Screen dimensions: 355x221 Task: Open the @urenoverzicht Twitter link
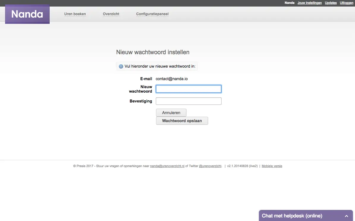210,166
